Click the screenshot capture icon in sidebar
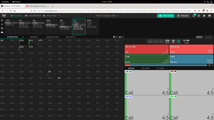Viewport: 214px width, 120px height. [2, 28]
